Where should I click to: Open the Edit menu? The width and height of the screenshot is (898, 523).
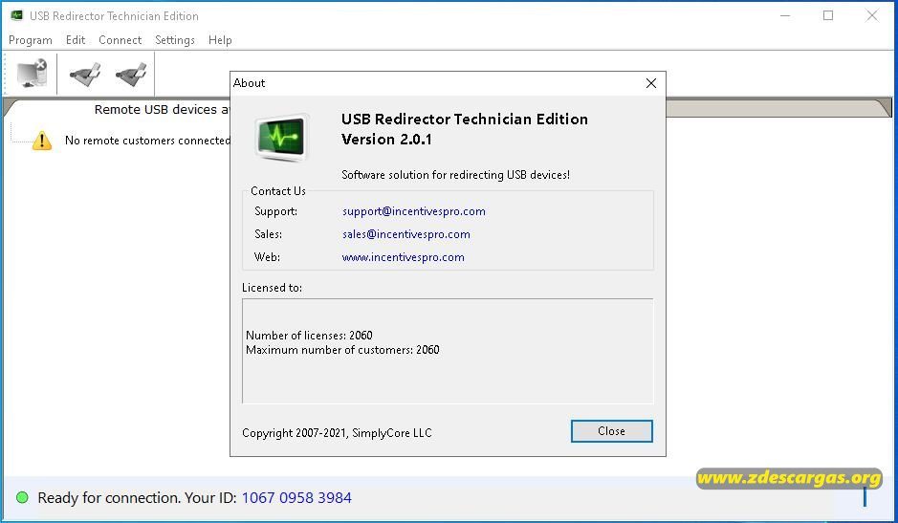[x=76, y=40]
